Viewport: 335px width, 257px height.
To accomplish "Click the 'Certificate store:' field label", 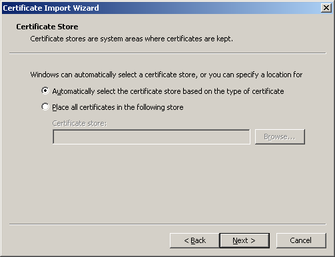I will [79, 123].
